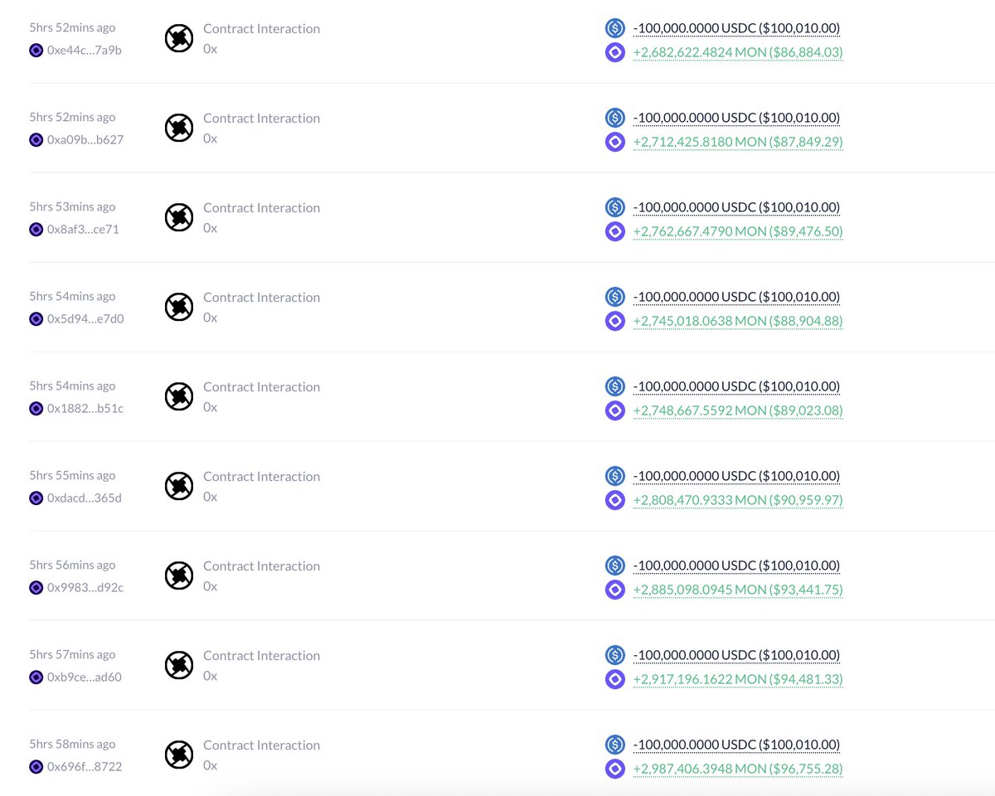Click the chain icon beside 0xa09b...b627
995x796 pixels.
point(36,139)
